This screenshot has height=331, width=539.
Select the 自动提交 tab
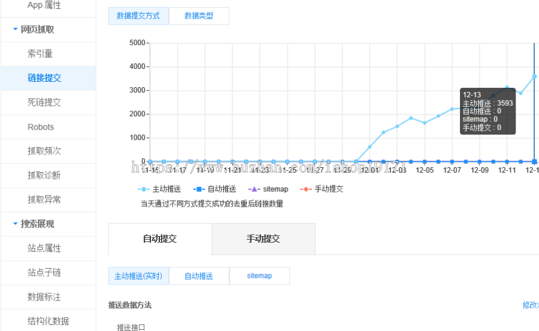pos(160,239)
